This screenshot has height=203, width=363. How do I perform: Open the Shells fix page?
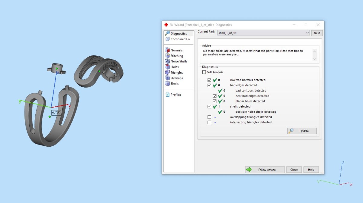pyautogui.click(x=172, y=84)
